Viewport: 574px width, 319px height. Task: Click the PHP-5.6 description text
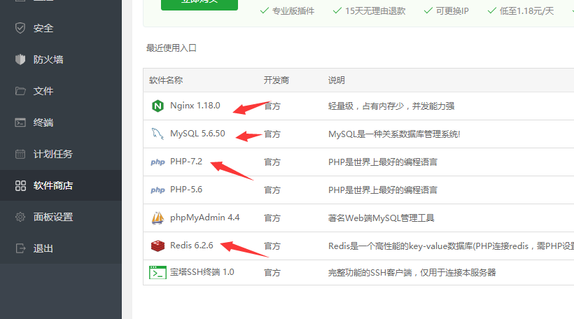[382, 190]
